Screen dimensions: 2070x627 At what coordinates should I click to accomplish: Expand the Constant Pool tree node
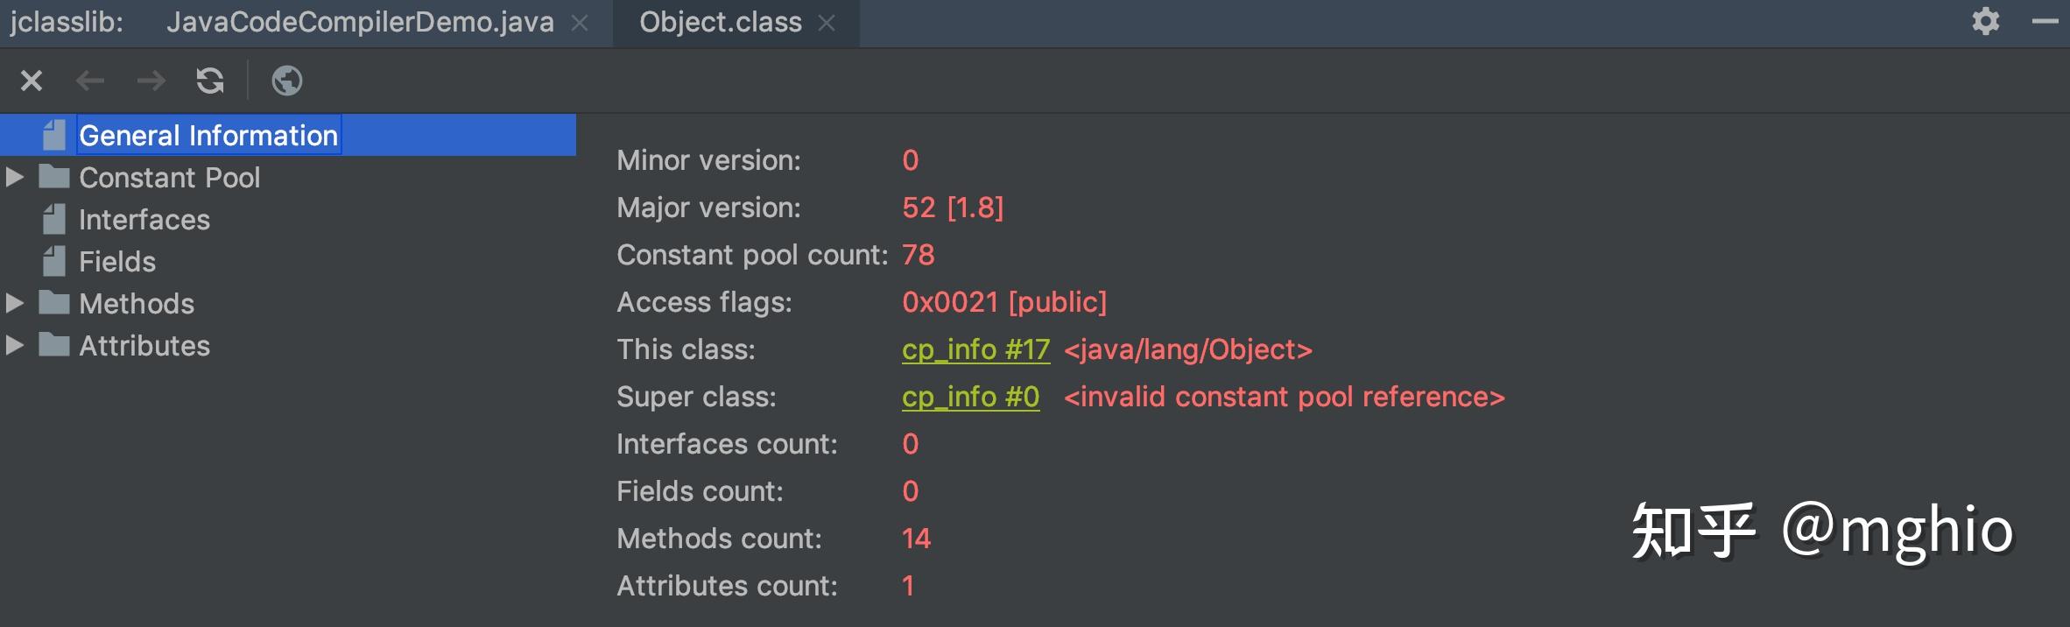(x=14, y=178)
